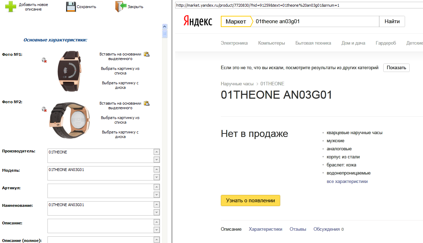
Task: Click the Показать button
Action: coord(396,68)
